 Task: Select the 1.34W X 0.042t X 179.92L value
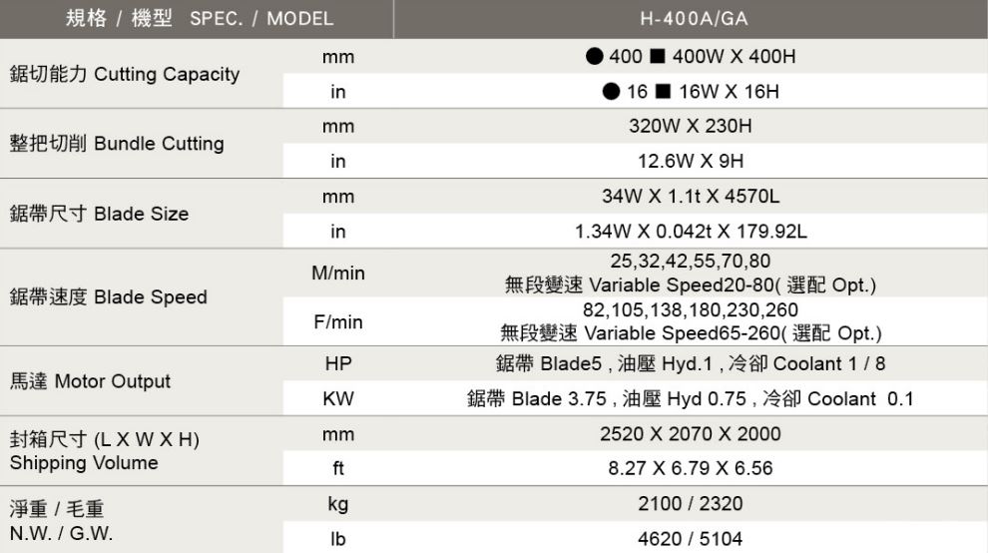tap(691, 232)
